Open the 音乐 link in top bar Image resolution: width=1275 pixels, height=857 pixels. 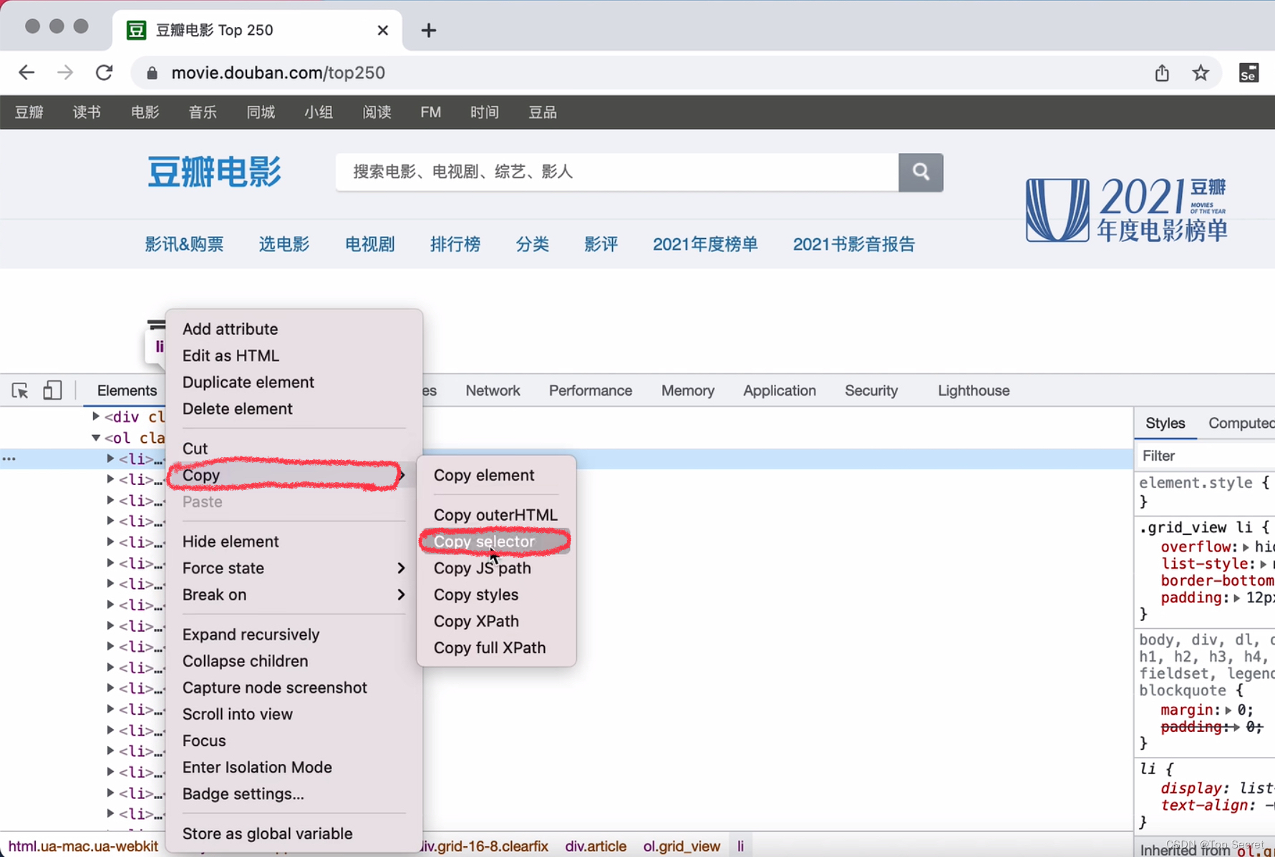pyautogui.click(x=203, y=112)
